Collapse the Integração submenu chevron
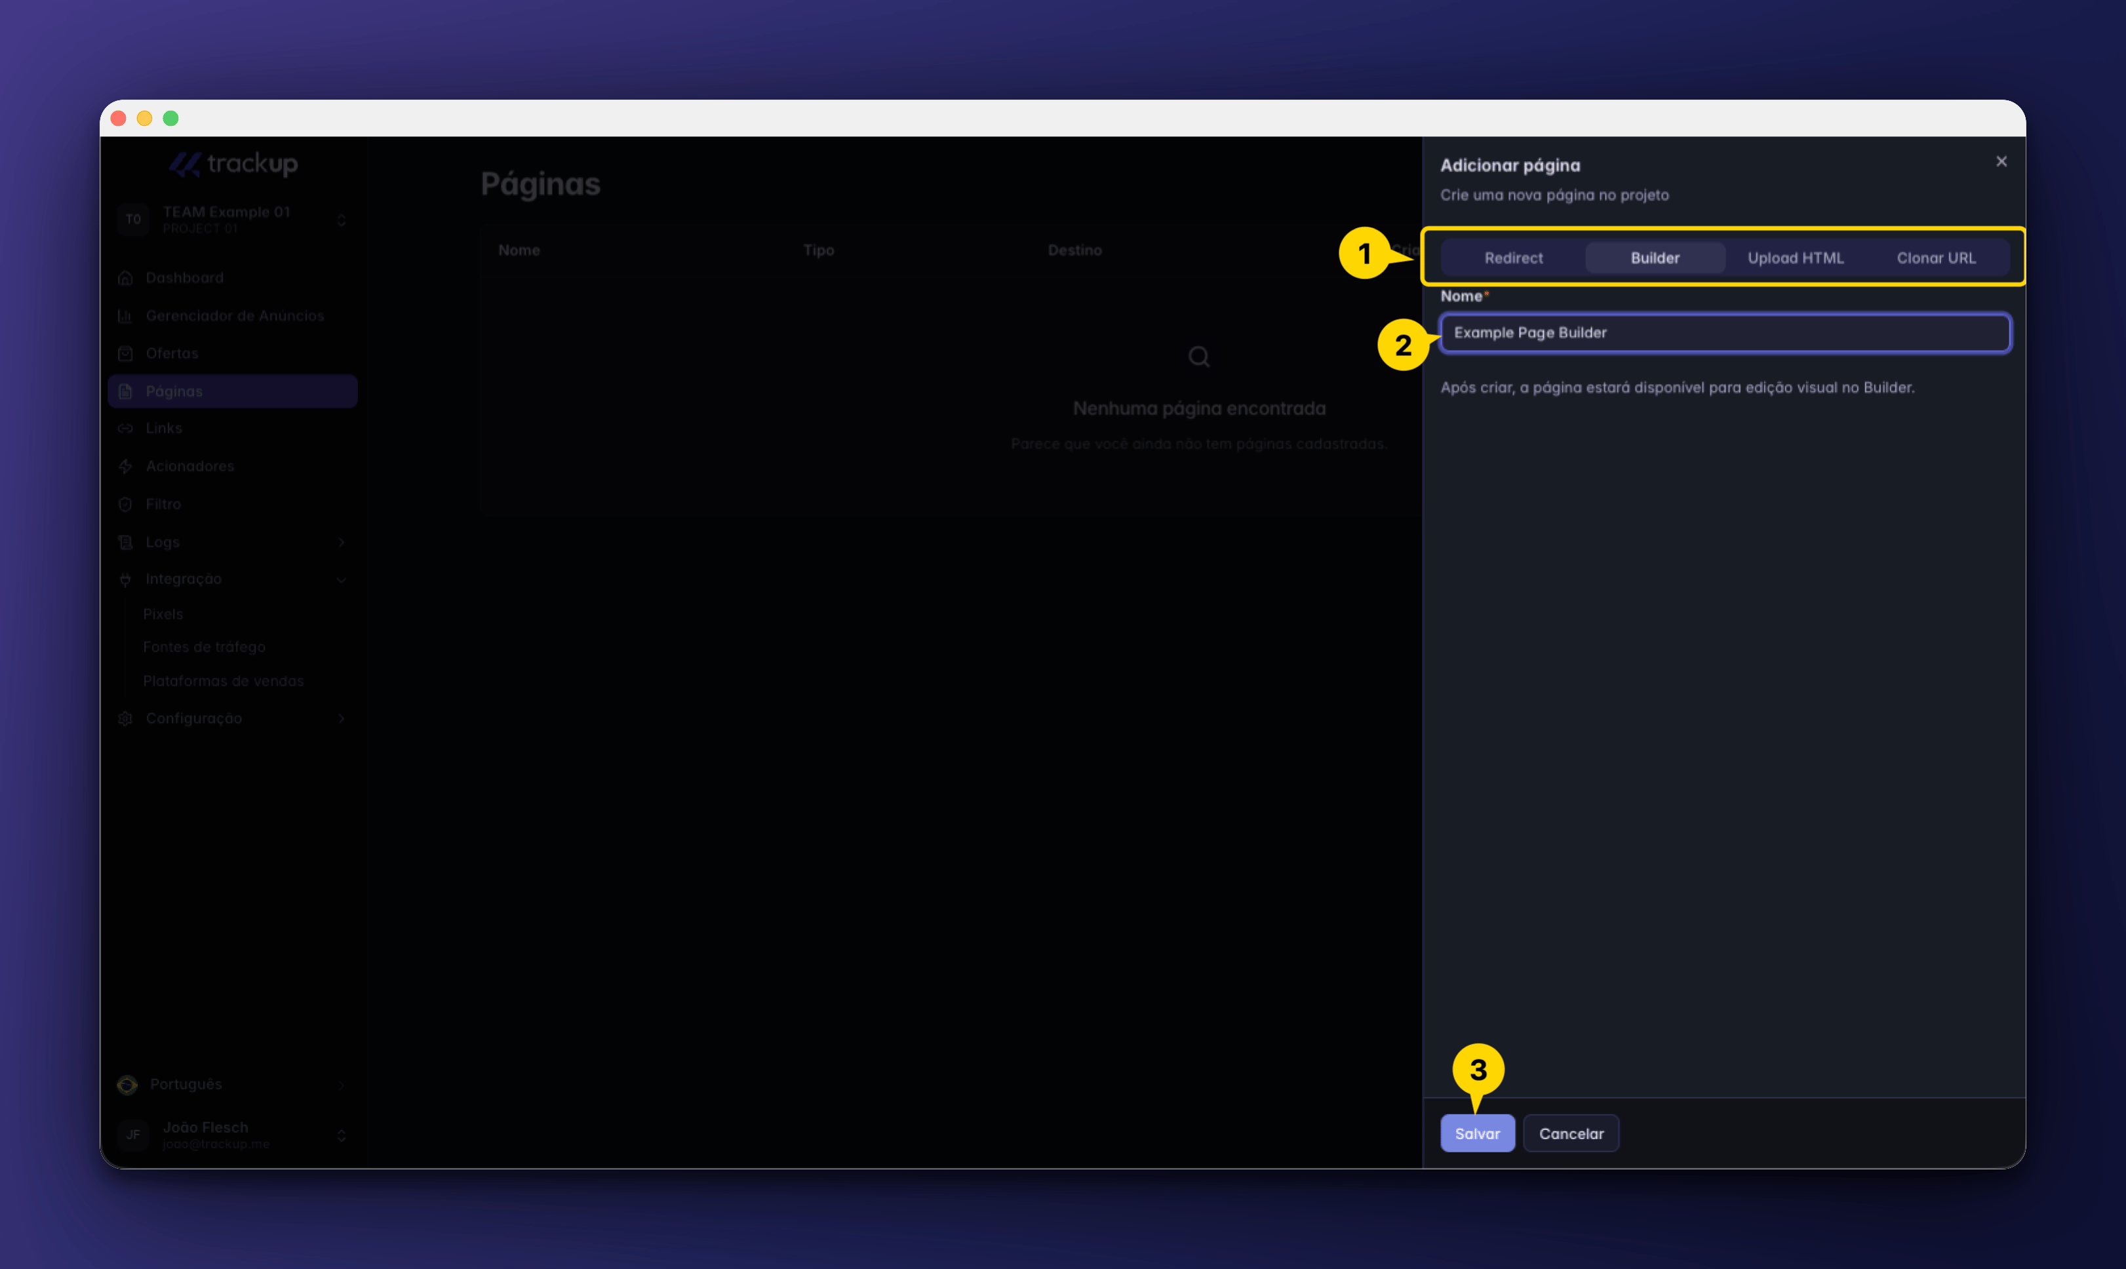The image size is (2126, 1269). (341, 580)
